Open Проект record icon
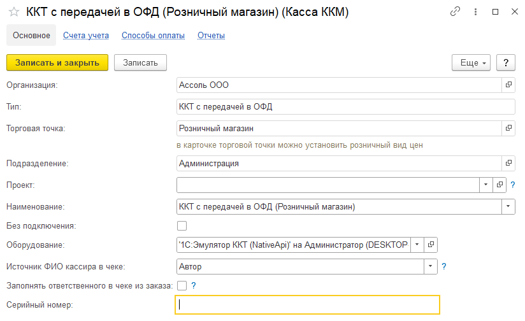525x321 pixels. point(500,185)
